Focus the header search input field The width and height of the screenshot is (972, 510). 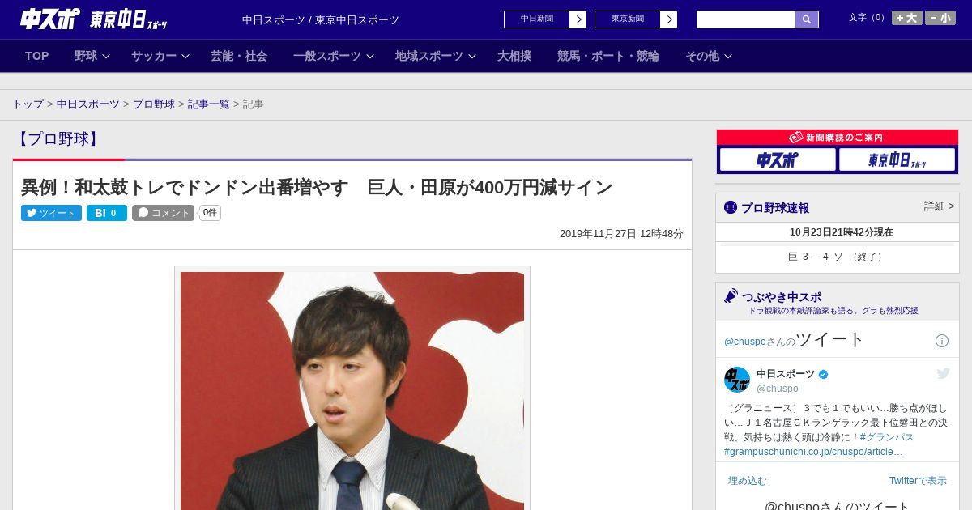point(746,19)
